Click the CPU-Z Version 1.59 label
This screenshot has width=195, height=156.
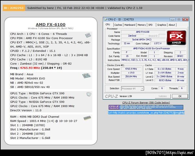[125, 96]
